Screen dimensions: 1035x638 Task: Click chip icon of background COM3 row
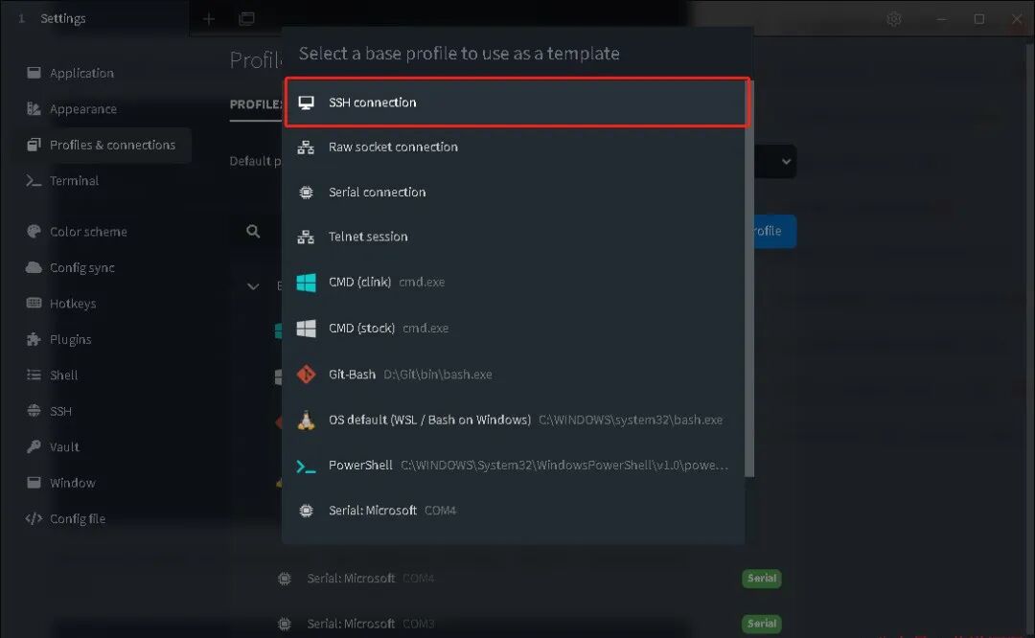coord(285,624)
